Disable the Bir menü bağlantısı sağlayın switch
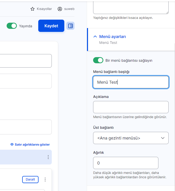This screenshot has height=191, width=175. pos(98,60)
